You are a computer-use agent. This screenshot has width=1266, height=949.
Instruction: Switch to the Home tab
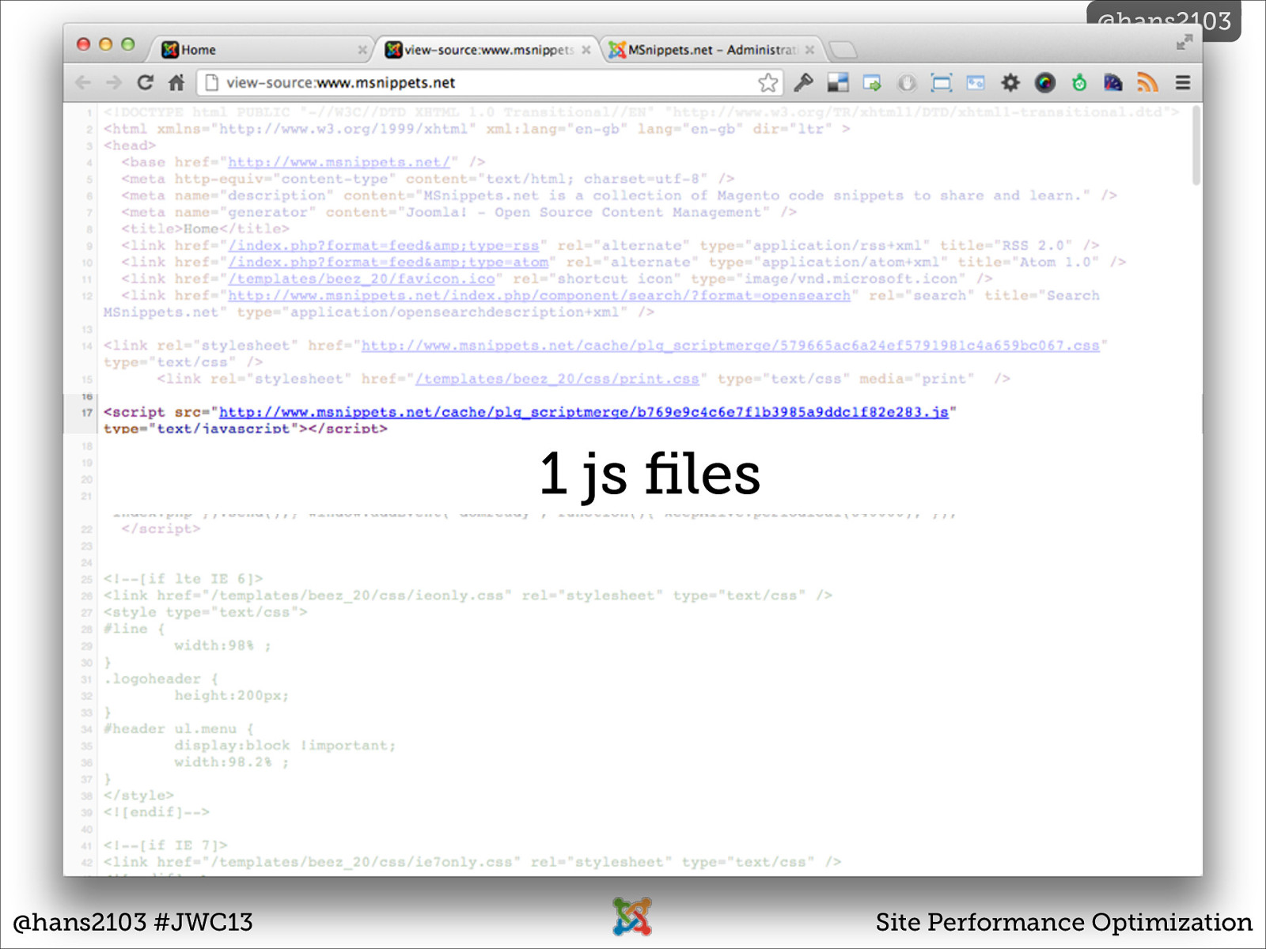pyautogui.click(x=261, y=50)
